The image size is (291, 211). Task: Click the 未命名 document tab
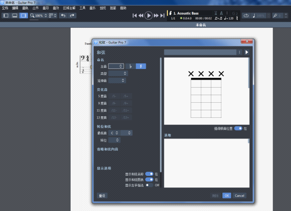click(201, 25)
